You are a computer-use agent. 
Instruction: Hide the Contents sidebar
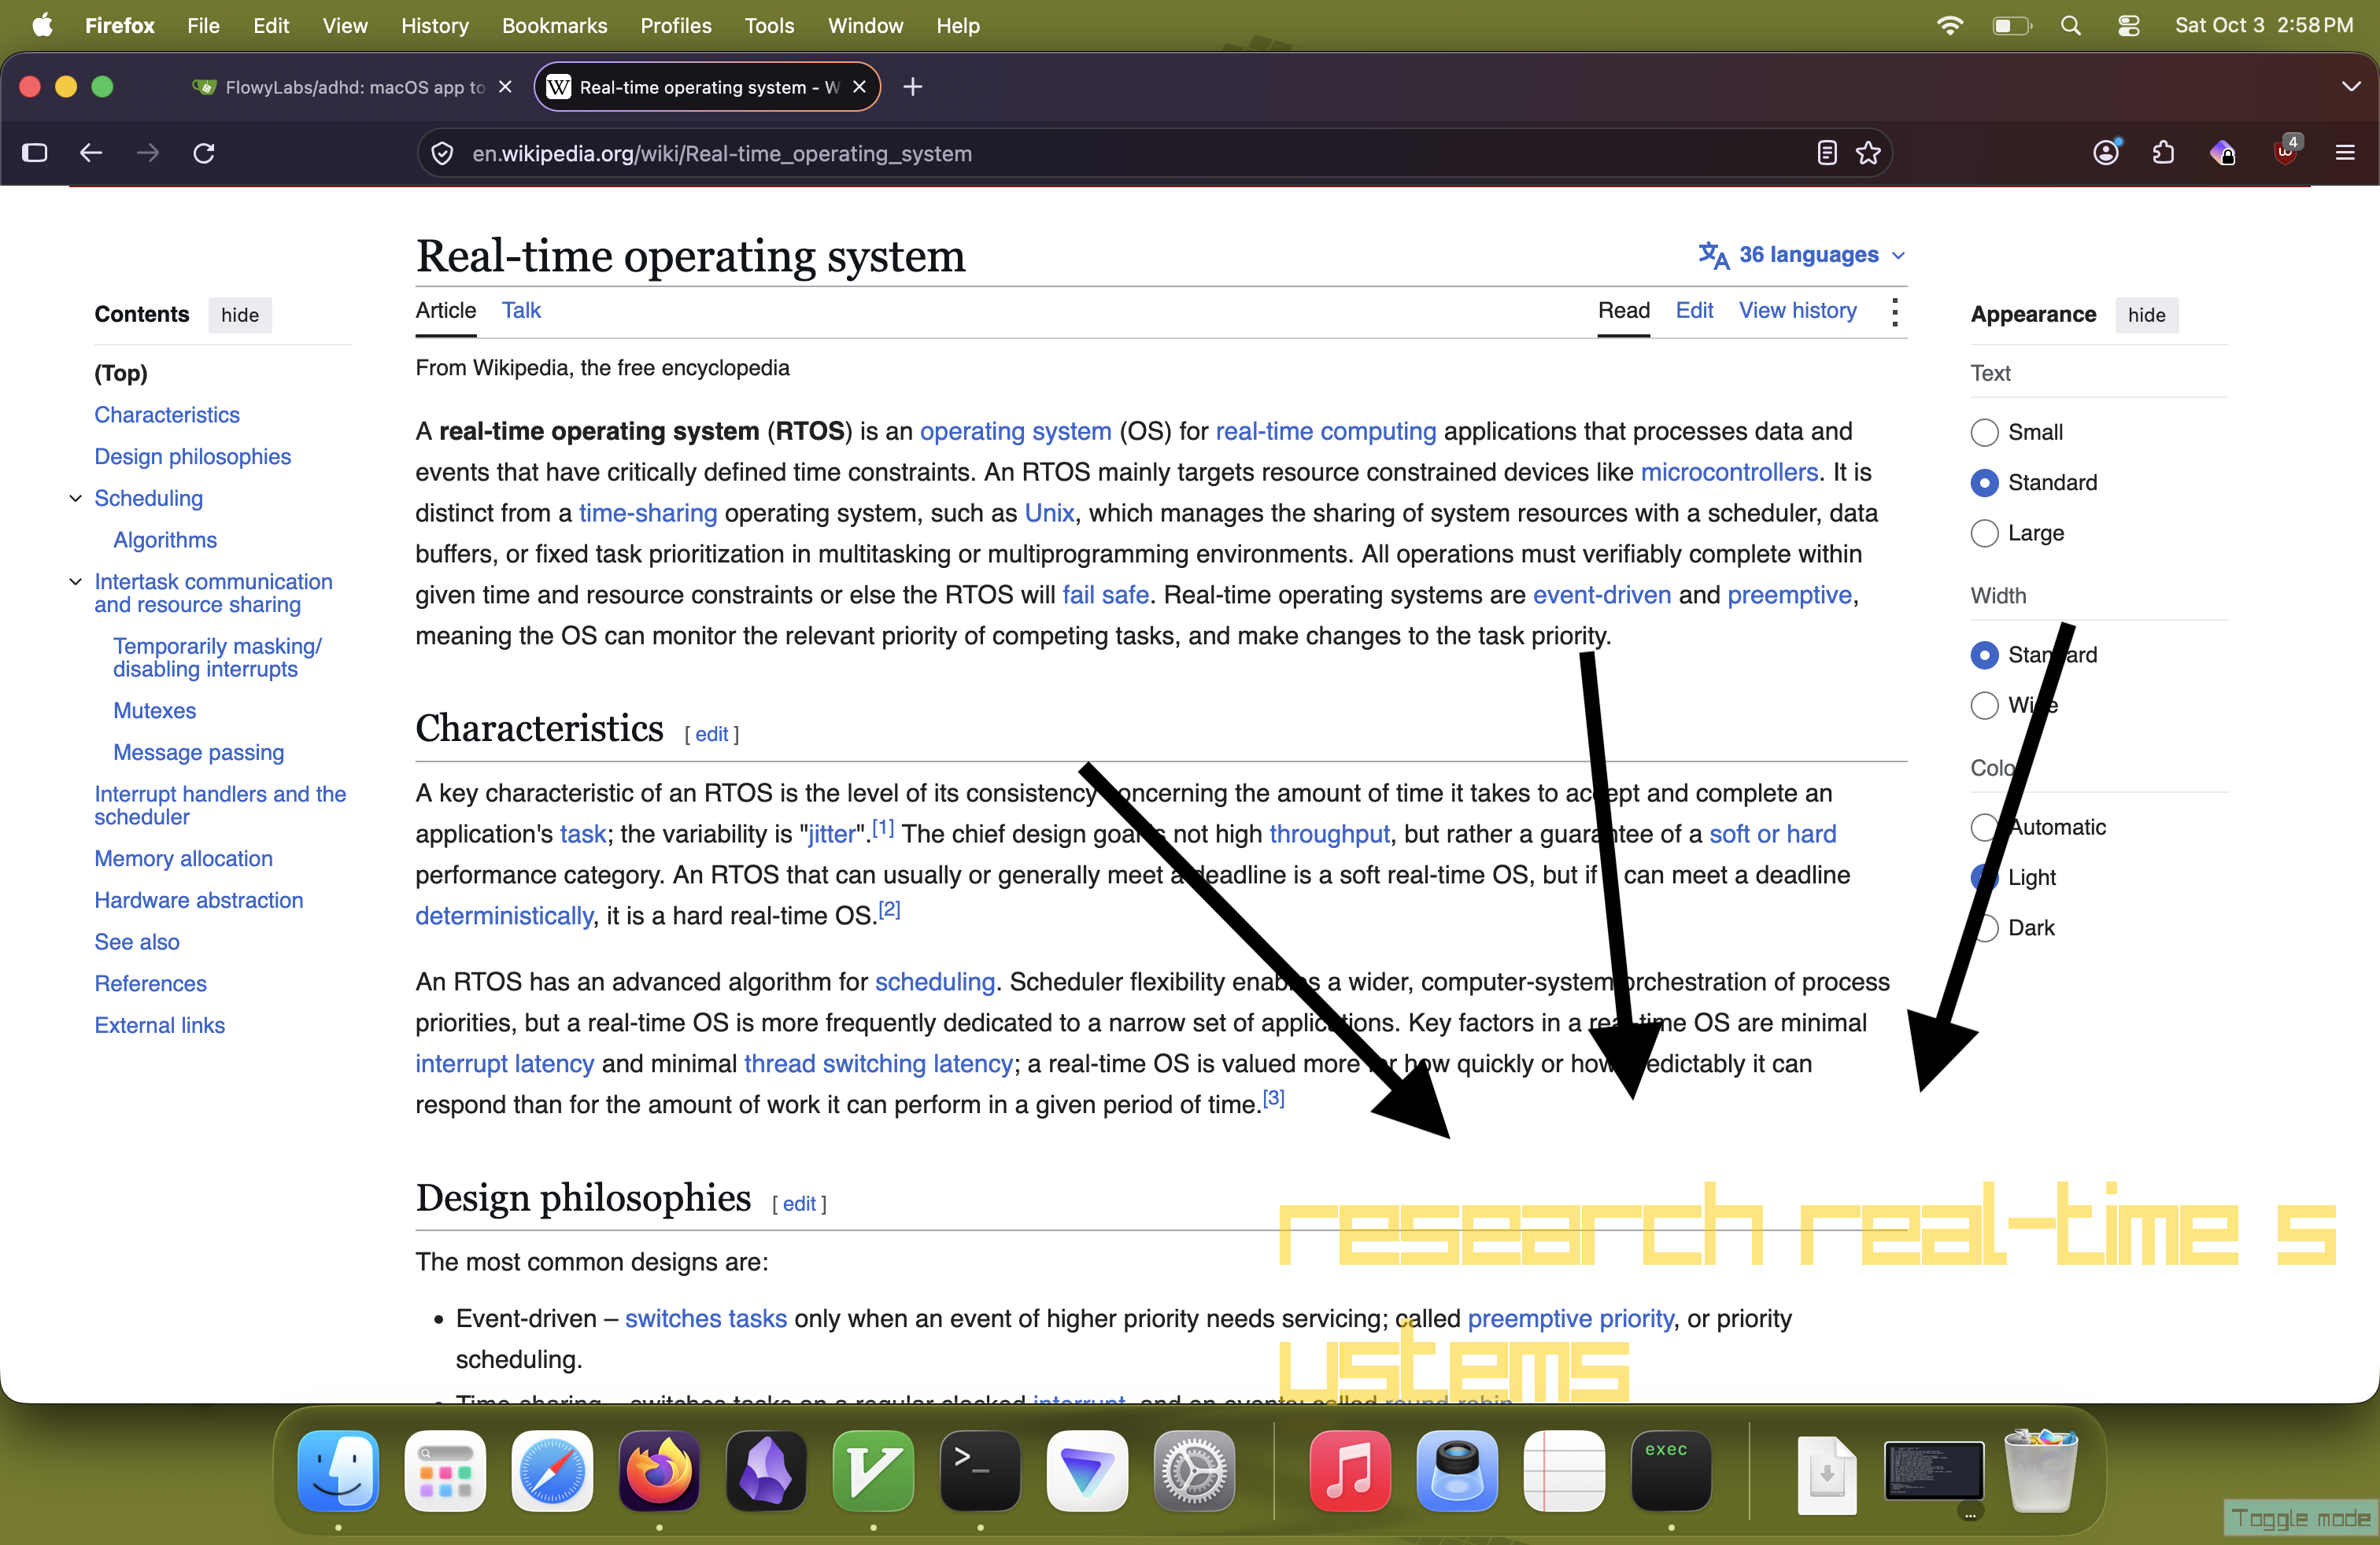click(x=240, y=315)
